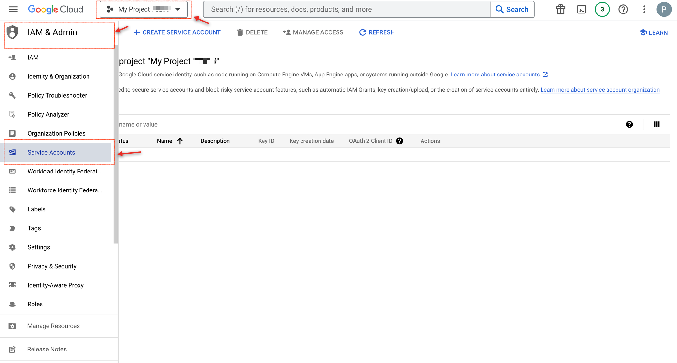Click the Refresh button
677x363 pixels.
(377, 32)
